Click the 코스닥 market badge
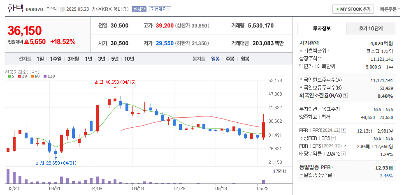 coord(52,9)
